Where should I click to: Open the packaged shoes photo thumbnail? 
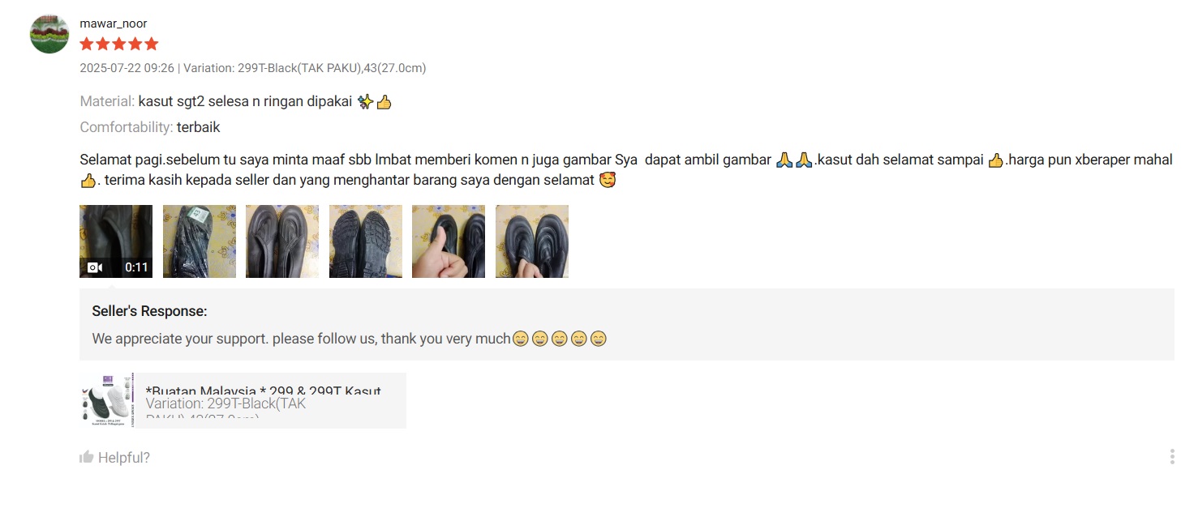coord(200,241)
